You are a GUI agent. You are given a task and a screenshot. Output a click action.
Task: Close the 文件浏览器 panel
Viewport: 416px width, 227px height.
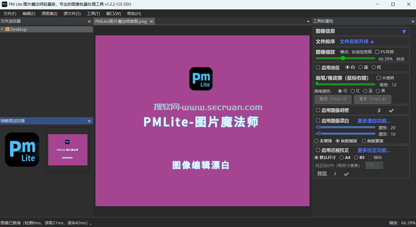click(x=89, y=21)
